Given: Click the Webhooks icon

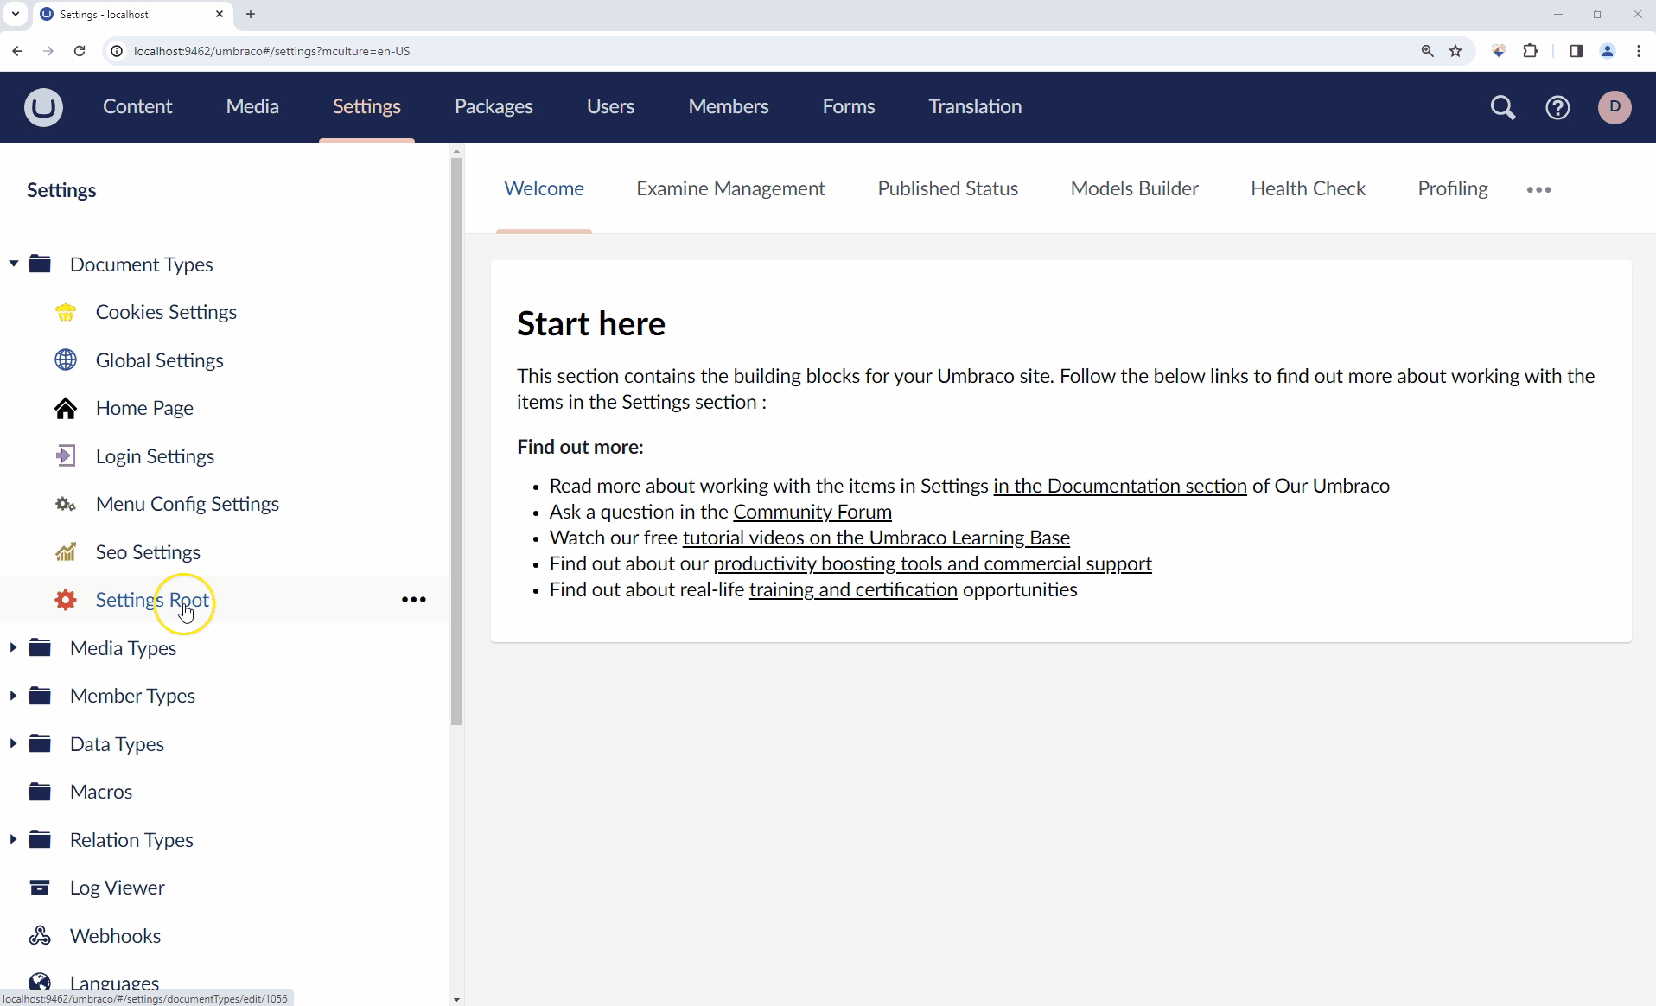Looking at the screenshot, I should (x=40, y=935).
